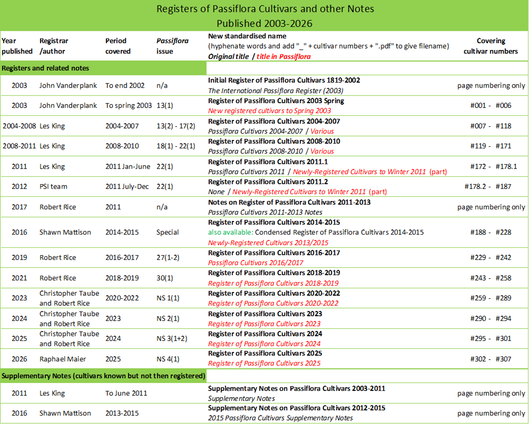
Task: Select the cultivar range '#295 - #301'
Action: pos(491,338)
